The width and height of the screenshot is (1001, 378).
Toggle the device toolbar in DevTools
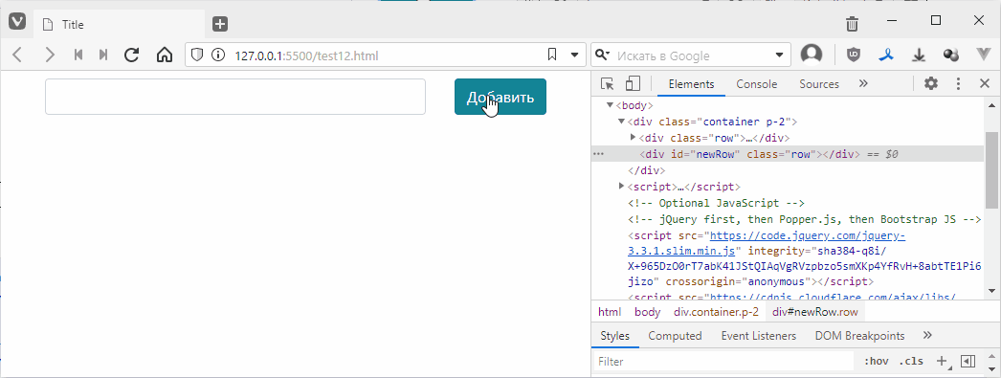pos(633,83)
